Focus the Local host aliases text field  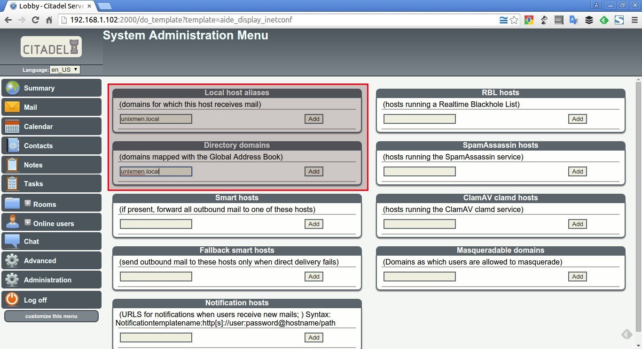[156, 119]
